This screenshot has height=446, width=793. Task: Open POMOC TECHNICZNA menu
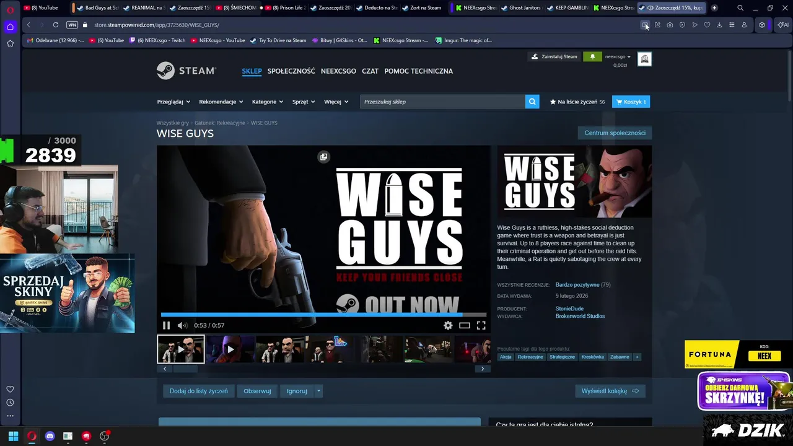(x=418, y=71)
